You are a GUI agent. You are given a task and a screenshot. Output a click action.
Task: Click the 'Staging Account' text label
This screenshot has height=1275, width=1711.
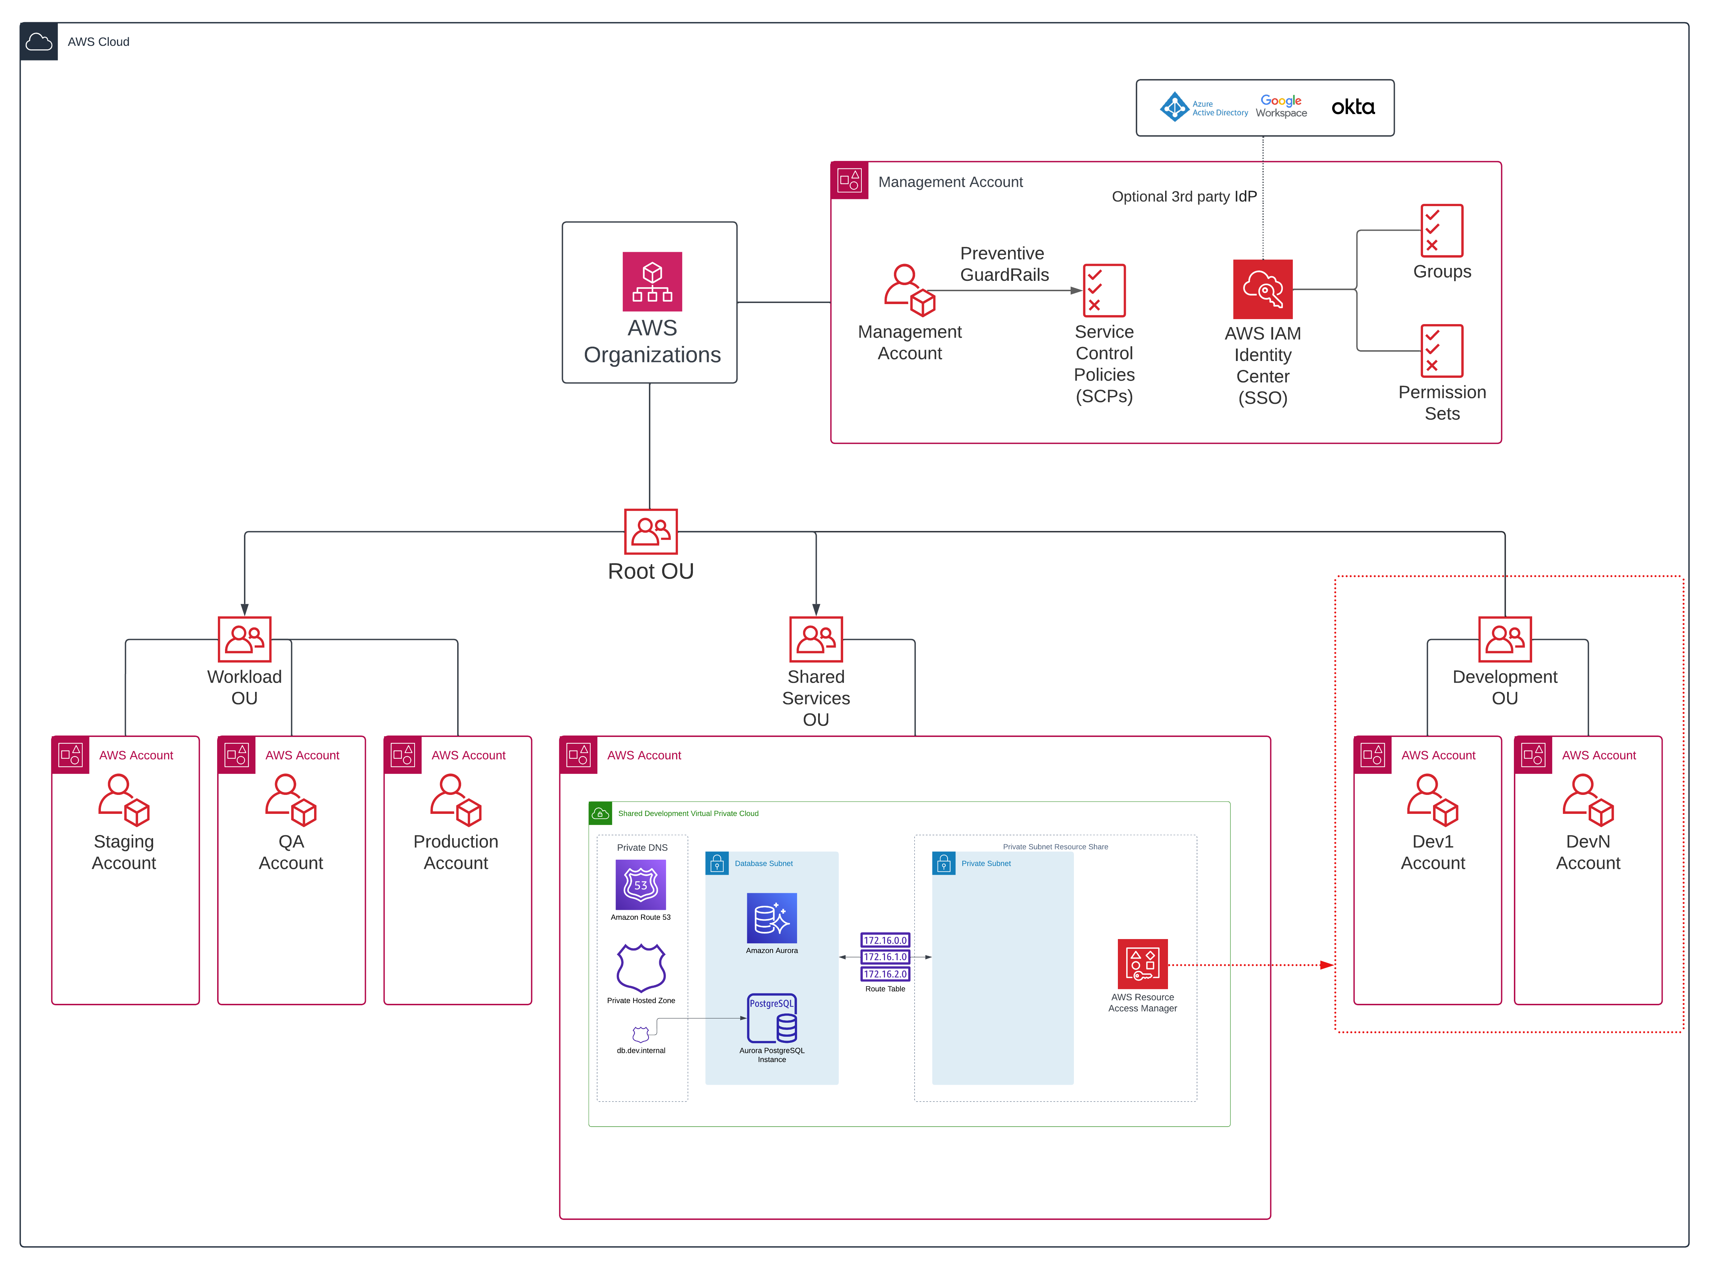pos(123,852)
